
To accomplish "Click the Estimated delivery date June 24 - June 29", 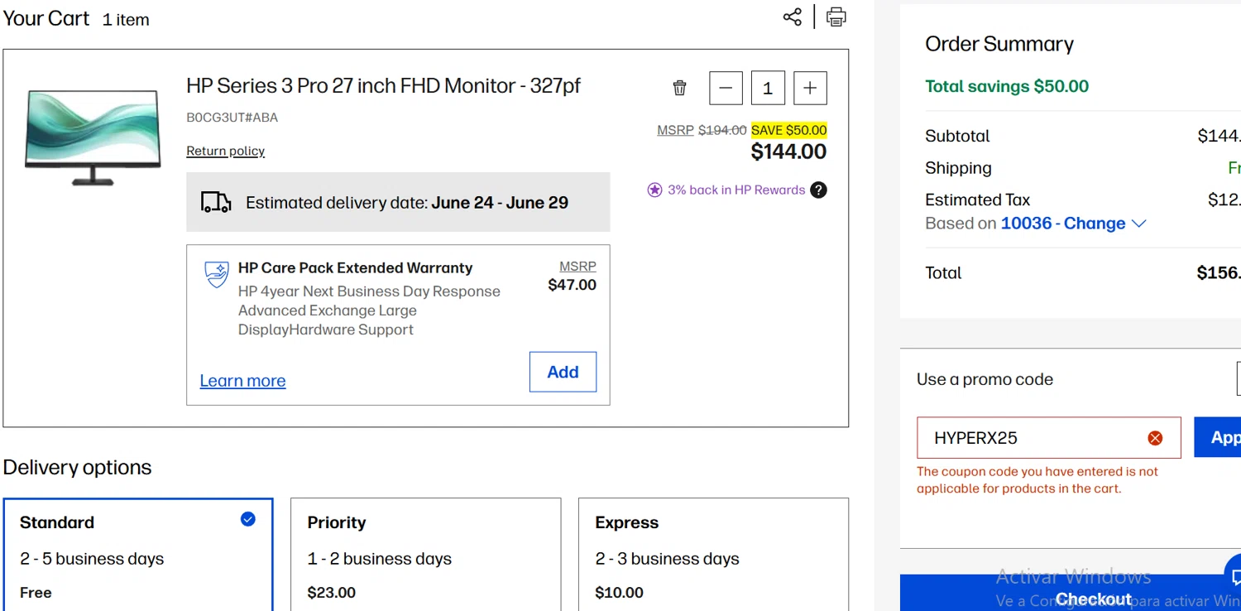I will (x=407, y=203).
